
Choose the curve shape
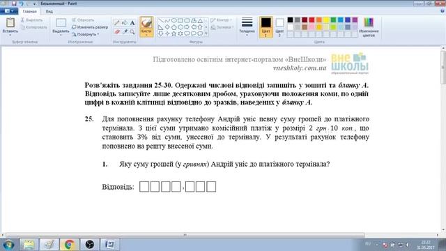tap(167, 20)
